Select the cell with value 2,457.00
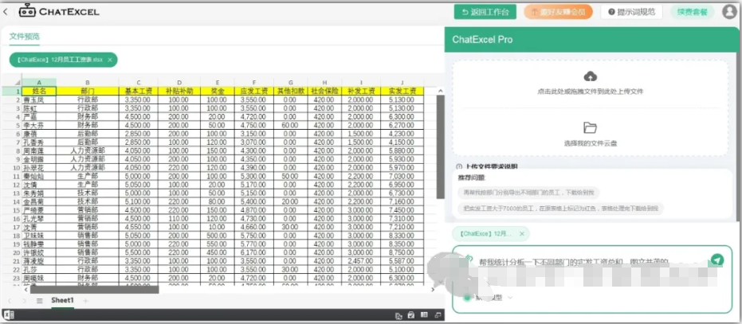 pos(360,260)
